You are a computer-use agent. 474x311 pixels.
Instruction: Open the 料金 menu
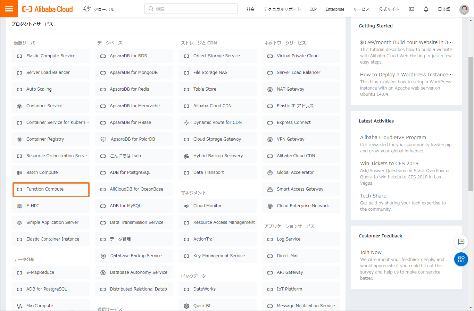point(250,9)
